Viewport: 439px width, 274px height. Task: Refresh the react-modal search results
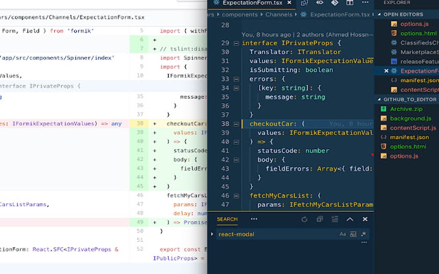pos(304,219)
